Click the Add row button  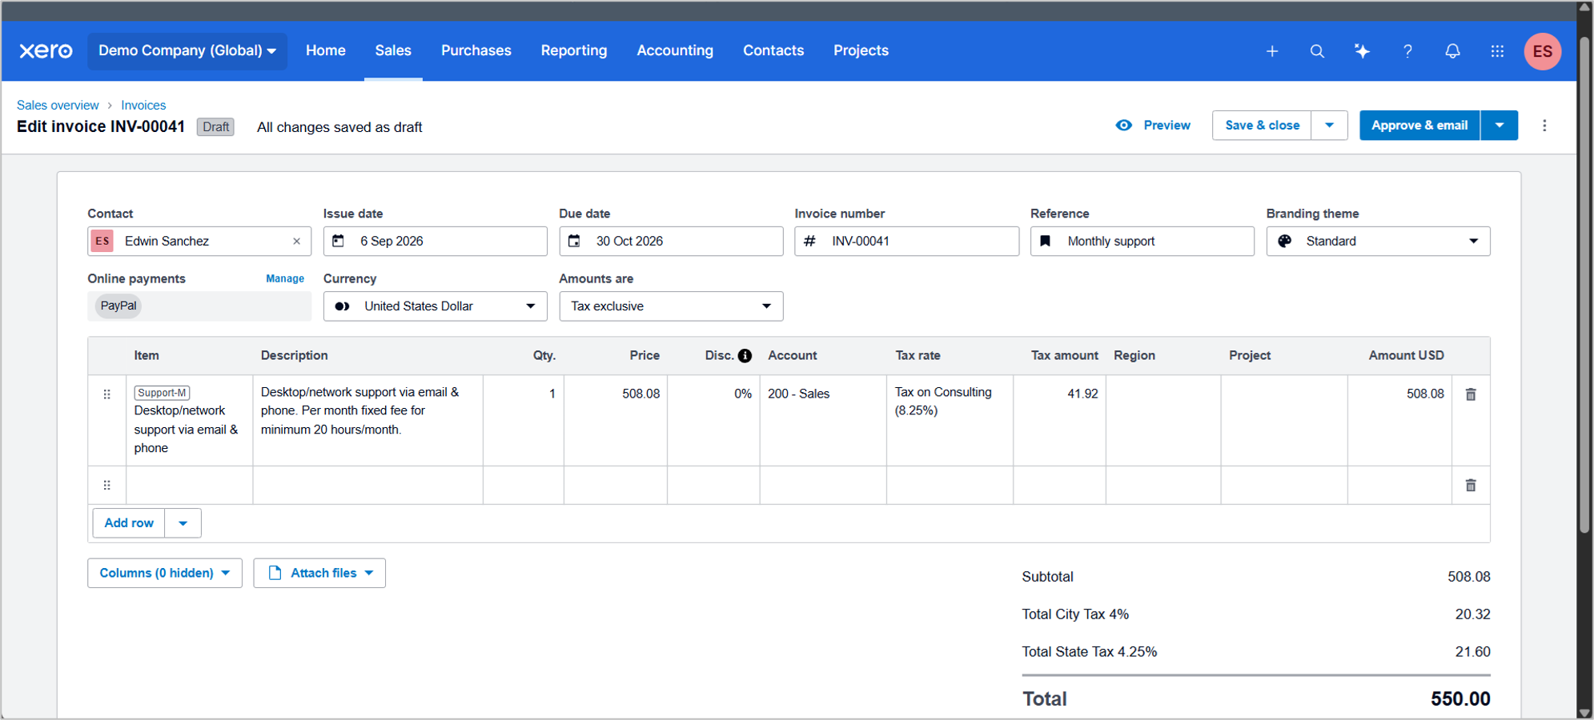click(129, 523)
